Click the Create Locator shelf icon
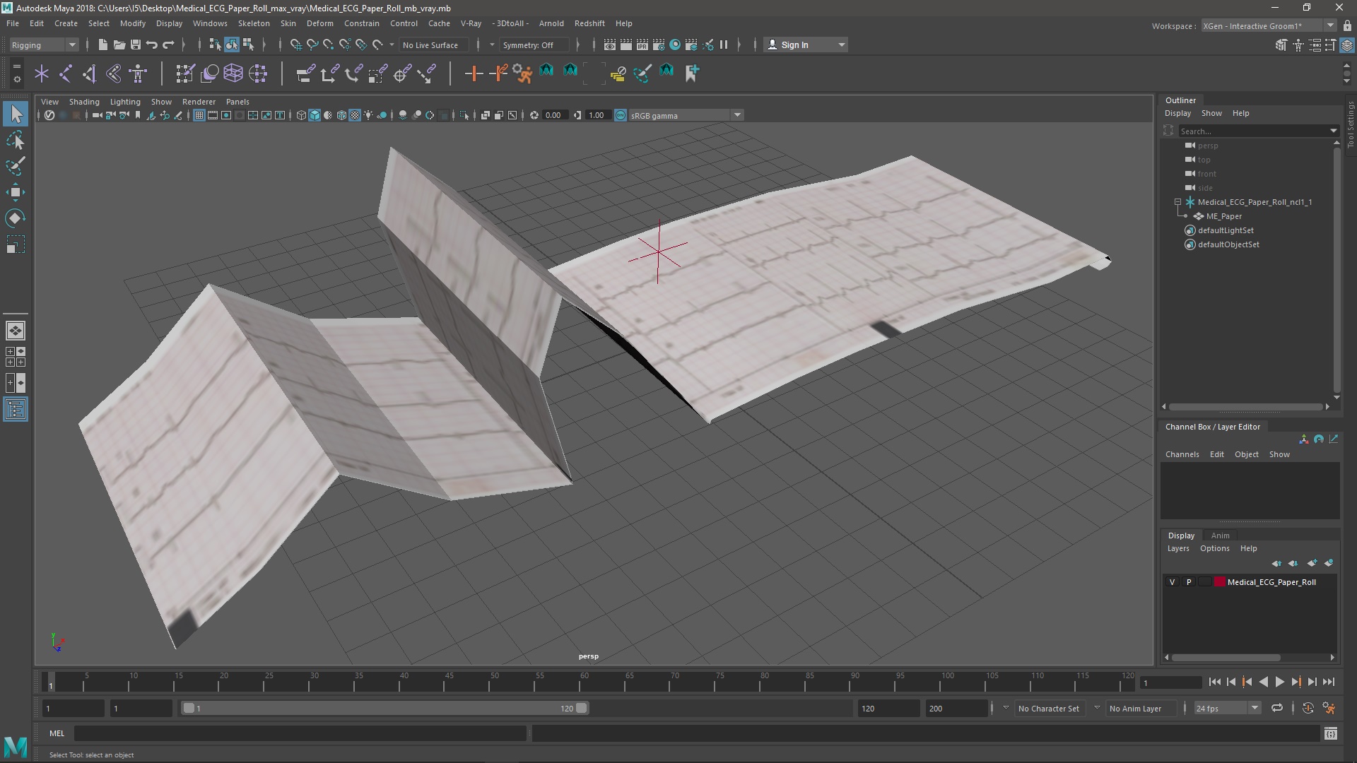This screenshot has width=1357, height=763. [x=42, y=73]
